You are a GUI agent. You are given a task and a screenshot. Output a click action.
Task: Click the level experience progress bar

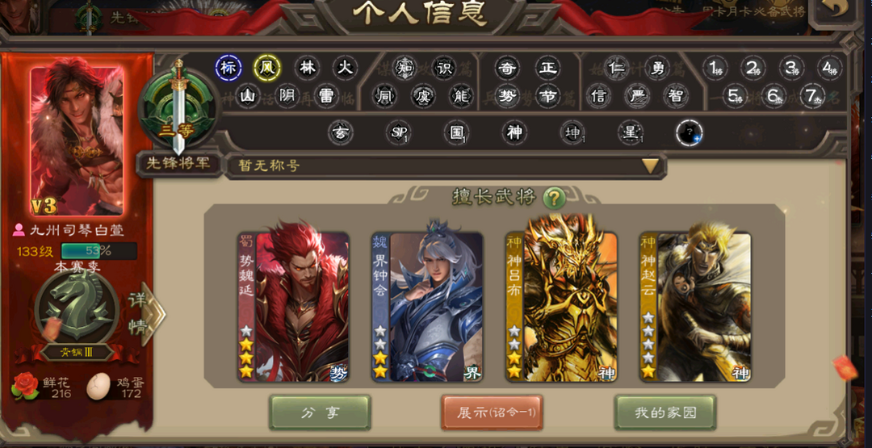pyautogui.click(x=99, y=251)
